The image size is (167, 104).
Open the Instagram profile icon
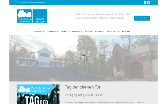(149, 2)
